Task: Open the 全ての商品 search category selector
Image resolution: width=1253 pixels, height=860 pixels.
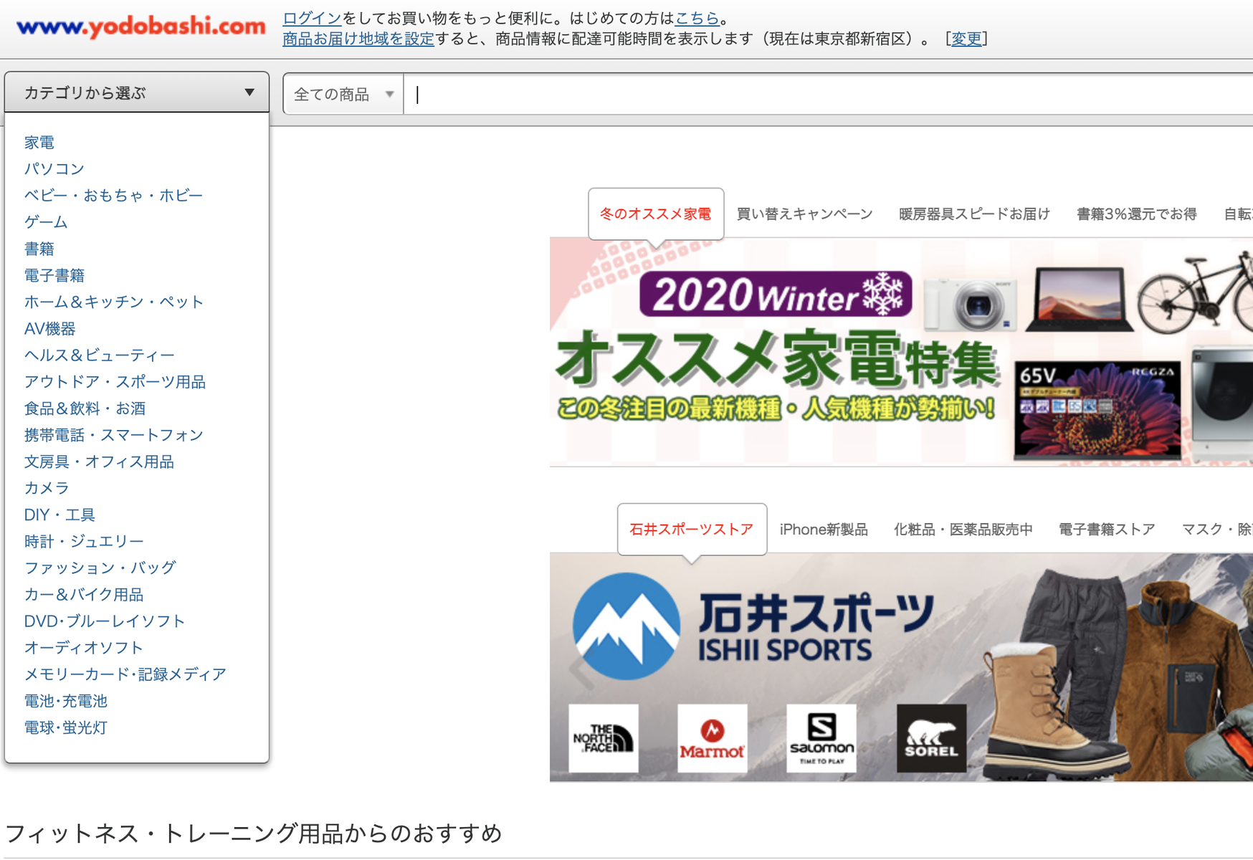Action: (343, 94)
